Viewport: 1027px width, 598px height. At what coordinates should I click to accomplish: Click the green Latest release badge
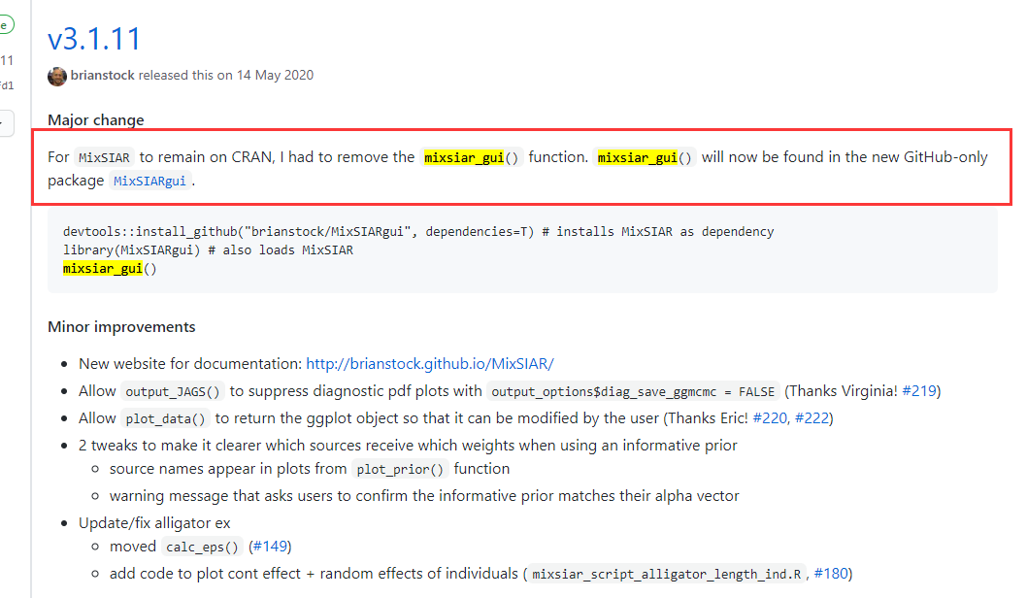(6, 25)
